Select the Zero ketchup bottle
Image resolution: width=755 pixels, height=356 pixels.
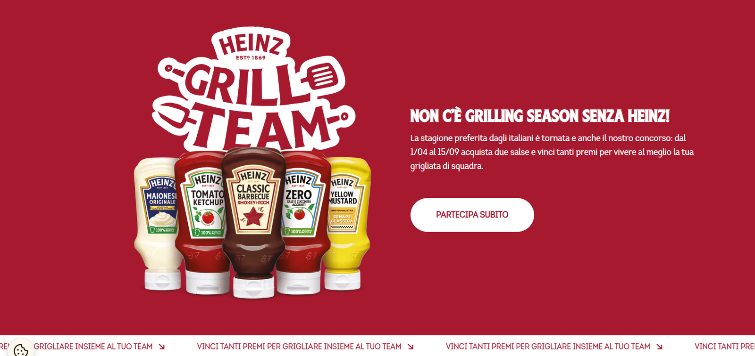[x=302, y=222]
